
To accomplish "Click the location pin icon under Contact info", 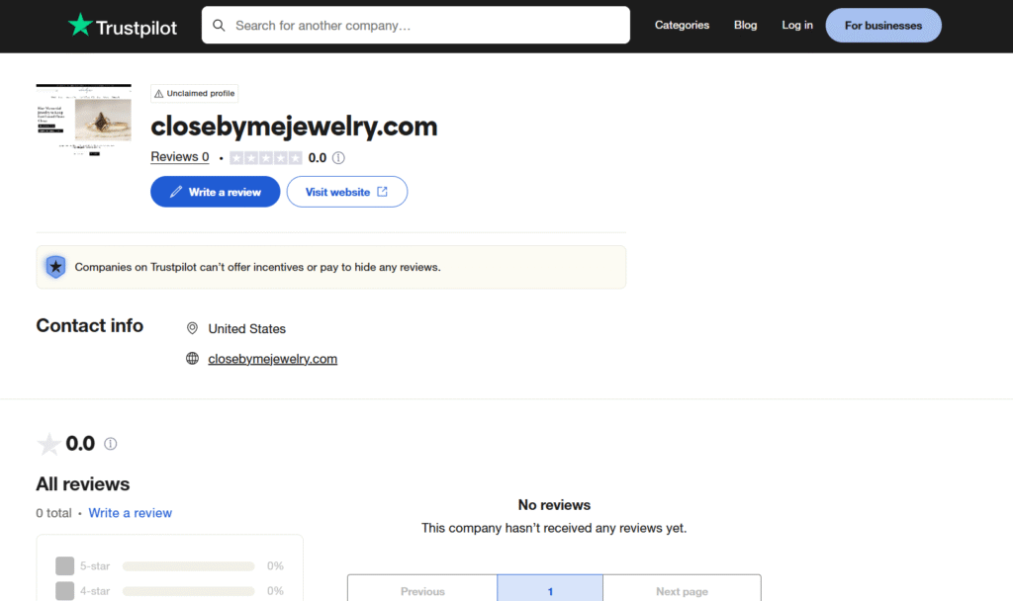I will (x=192, y=328).
